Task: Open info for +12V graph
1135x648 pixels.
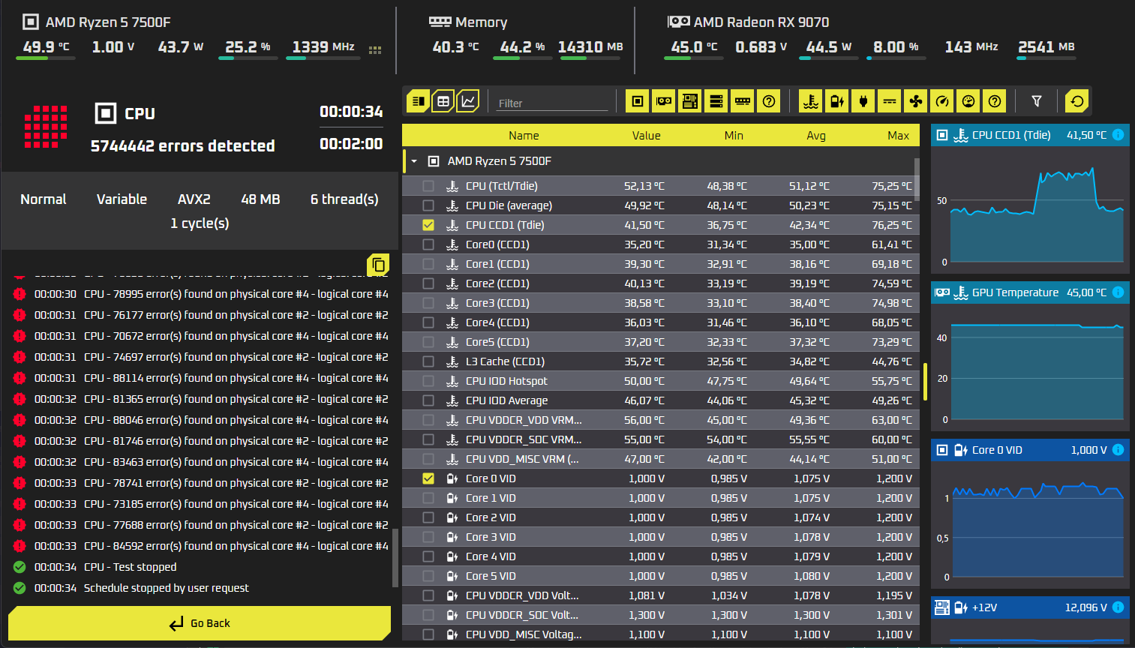Action: (x=1118, y=607)
